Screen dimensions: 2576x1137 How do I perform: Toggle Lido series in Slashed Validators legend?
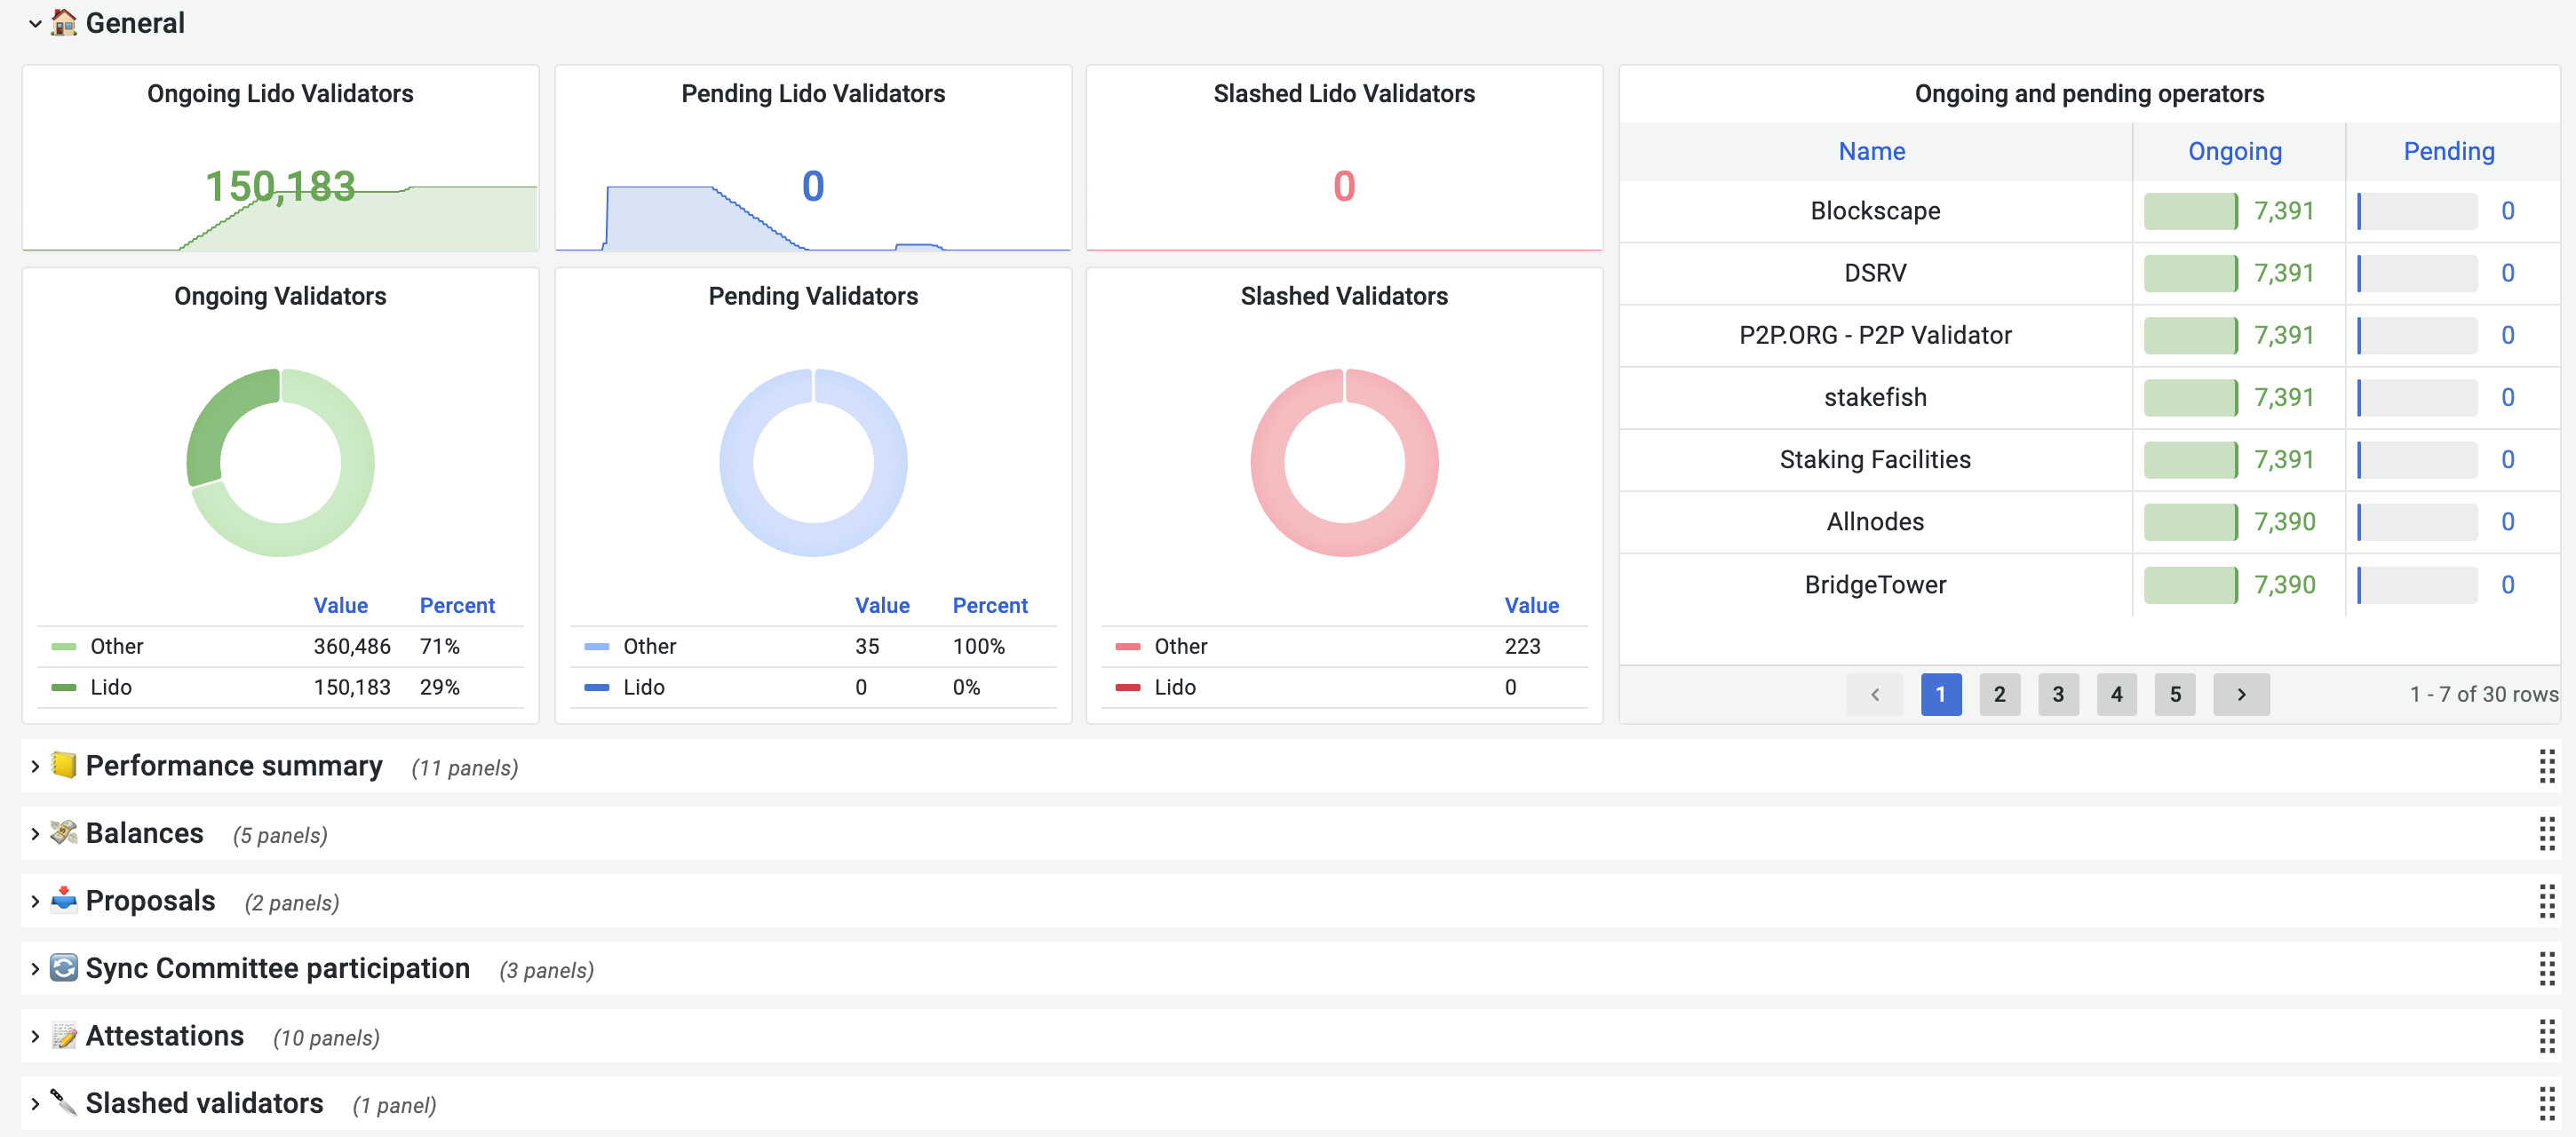click(x=1174, y=687)
